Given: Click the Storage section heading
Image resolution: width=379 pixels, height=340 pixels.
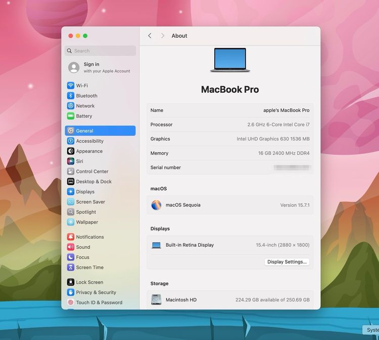Looking at the screenshot, I should coord(160,284).
